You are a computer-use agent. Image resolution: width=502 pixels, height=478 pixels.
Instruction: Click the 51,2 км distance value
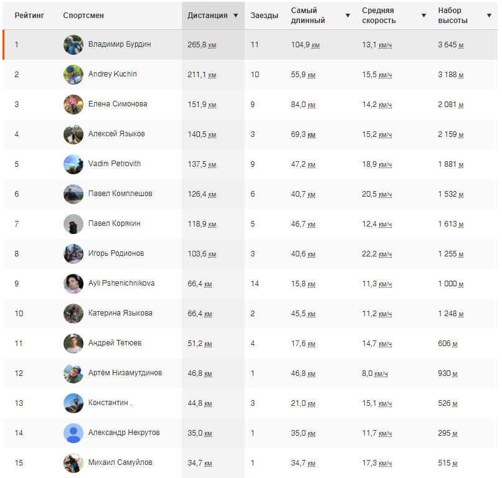200,344
